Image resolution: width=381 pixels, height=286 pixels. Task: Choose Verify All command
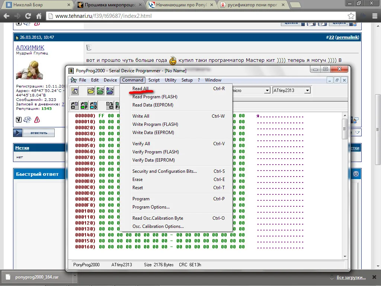tap(176, 144)
